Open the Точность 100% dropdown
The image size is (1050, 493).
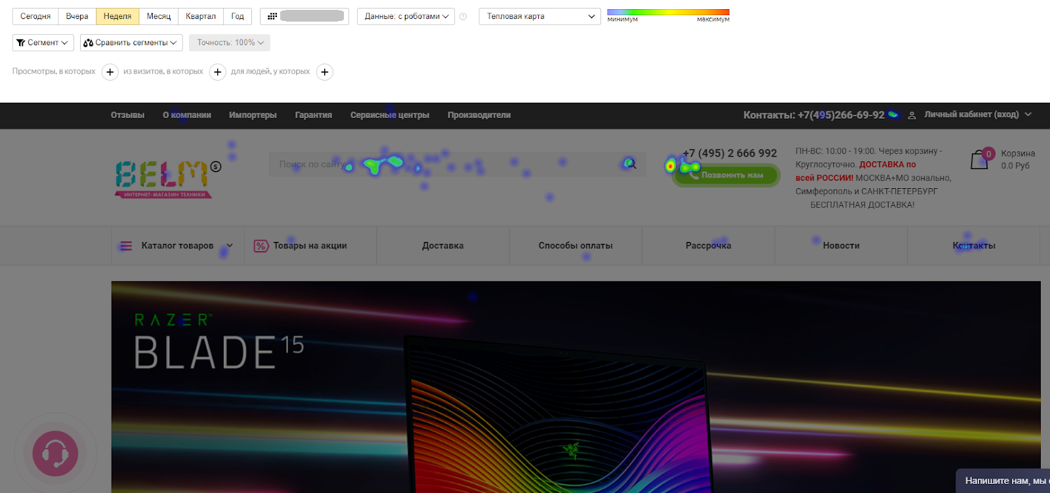click(230, 43)
